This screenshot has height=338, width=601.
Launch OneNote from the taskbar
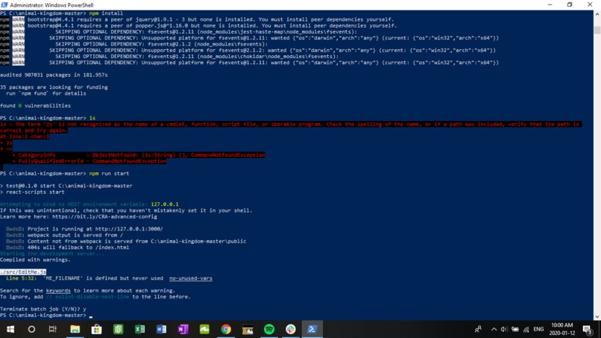pyautogui.click(x=183, y=329)
